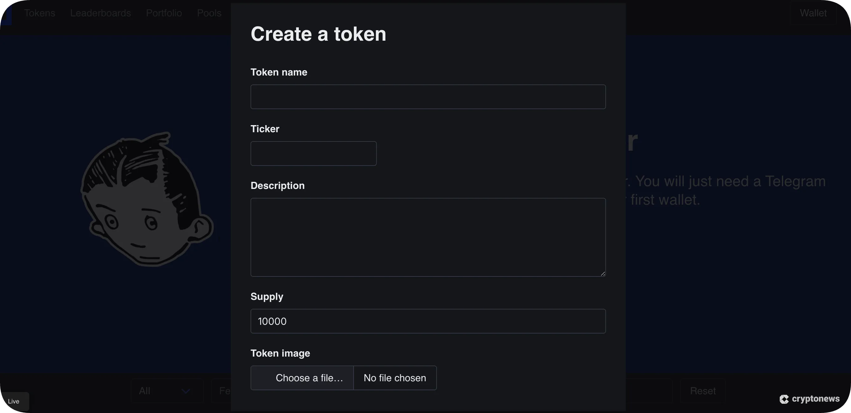This screenshot has width=851, height=413.
Task: Click inside the Description text area
Action: 428,237
